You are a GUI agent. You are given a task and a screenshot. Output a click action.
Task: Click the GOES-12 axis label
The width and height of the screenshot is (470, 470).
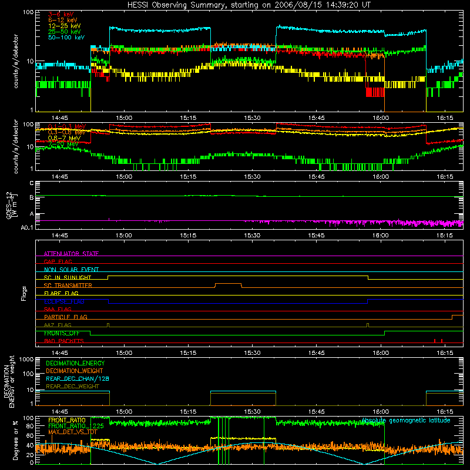(x=11, y=205)
